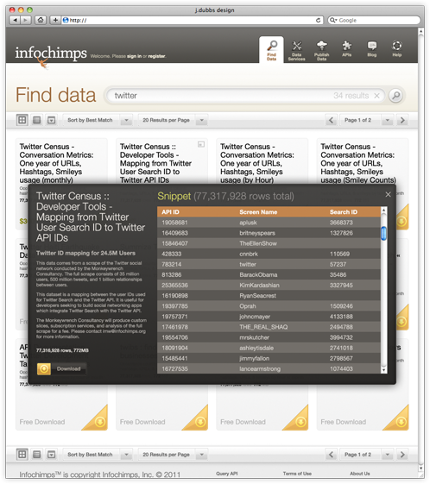Open the Query API footer link
The height and width of the screenshot is (484, 430).
(227, 474)
